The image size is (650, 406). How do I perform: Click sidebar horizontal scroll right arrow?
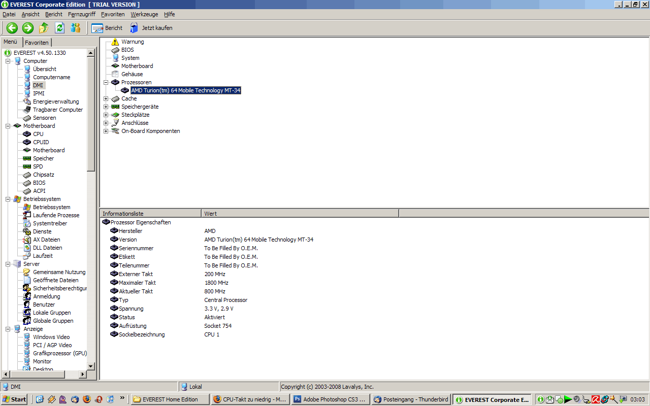click(x=83, y=375)
